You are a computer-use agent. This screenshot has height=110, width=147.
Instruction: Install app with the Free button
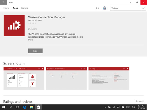point(35,51)
